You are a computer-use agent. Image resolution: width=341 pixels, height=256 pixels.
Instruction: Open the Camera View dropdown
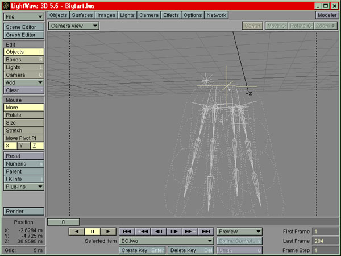point(73,26)
